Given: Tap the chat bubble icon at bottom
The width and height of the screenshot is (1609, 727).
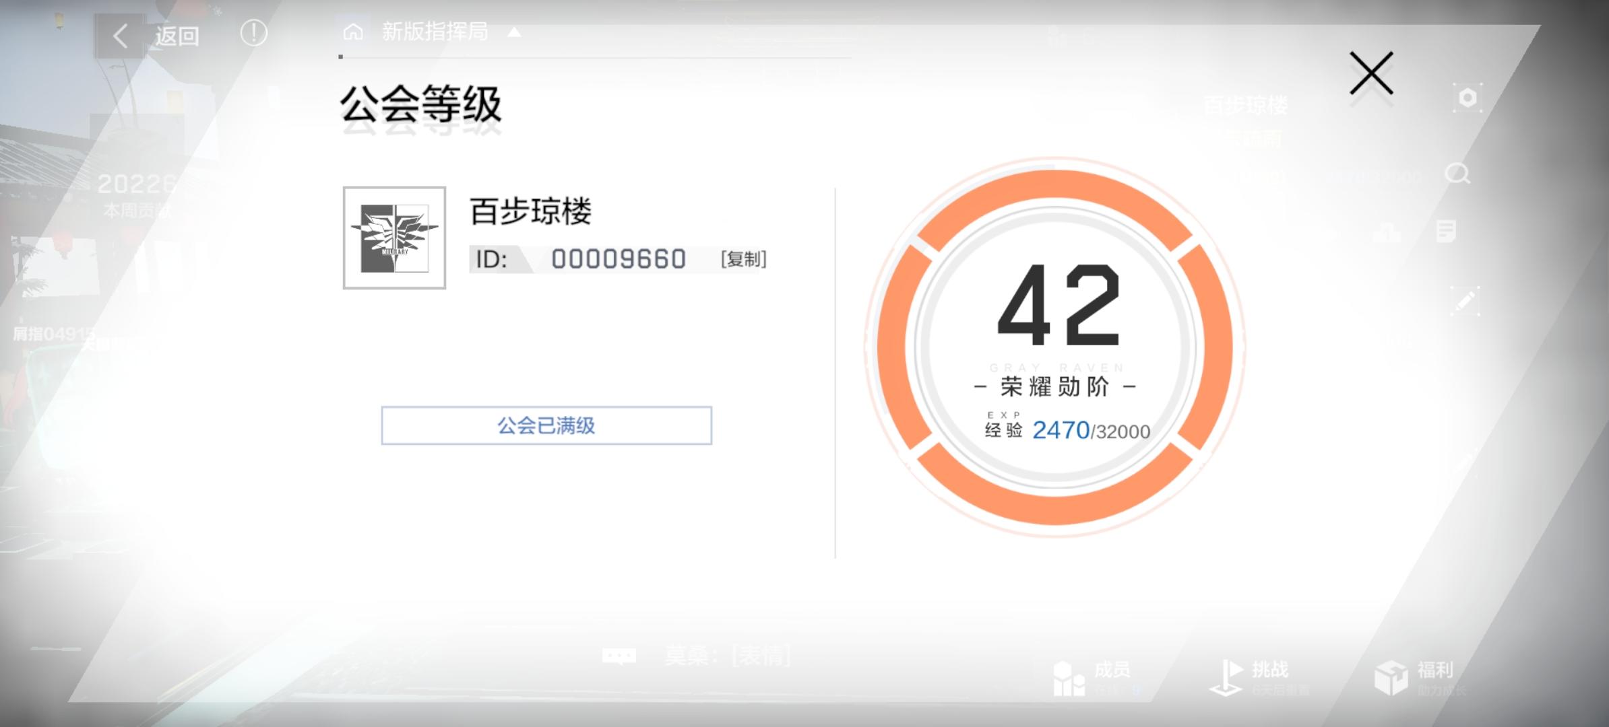Looking at the screenshot, I should pos(619,656).
